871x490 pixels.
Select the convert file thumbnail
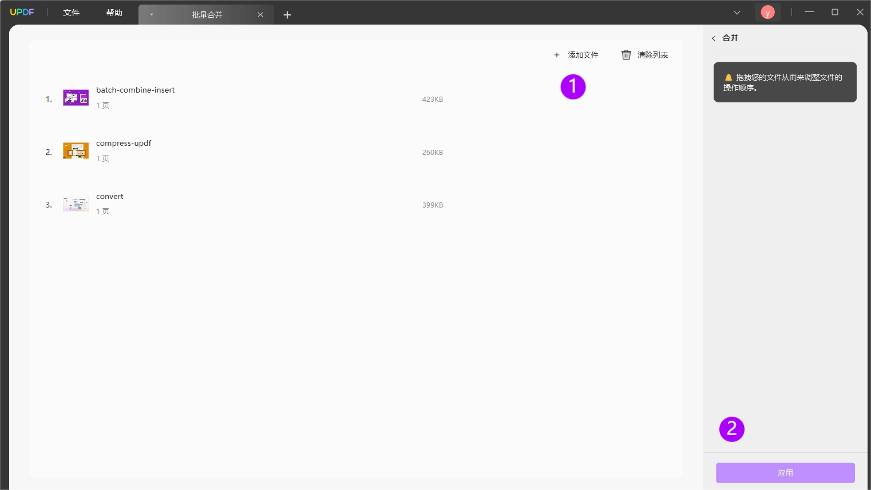click(76, 204)
